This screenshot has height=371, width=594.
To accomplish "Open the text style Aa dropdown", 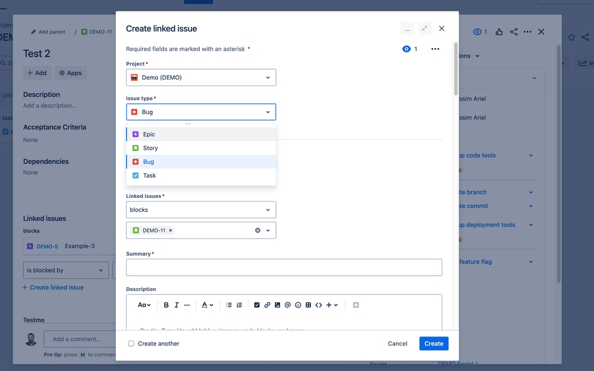I will click(x=144, y=305).
